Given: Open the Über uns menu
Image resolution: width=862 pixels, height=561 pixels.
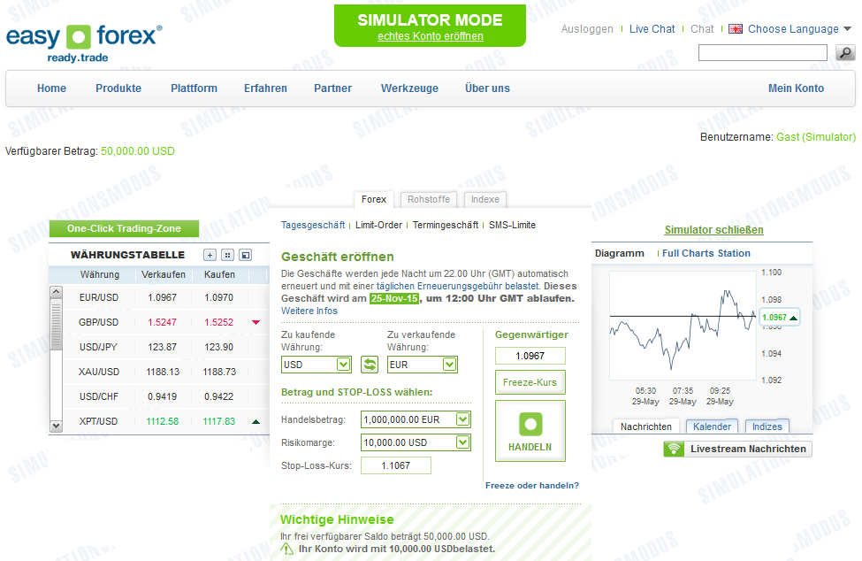Looking at the screenshot, I should point(488,88).
